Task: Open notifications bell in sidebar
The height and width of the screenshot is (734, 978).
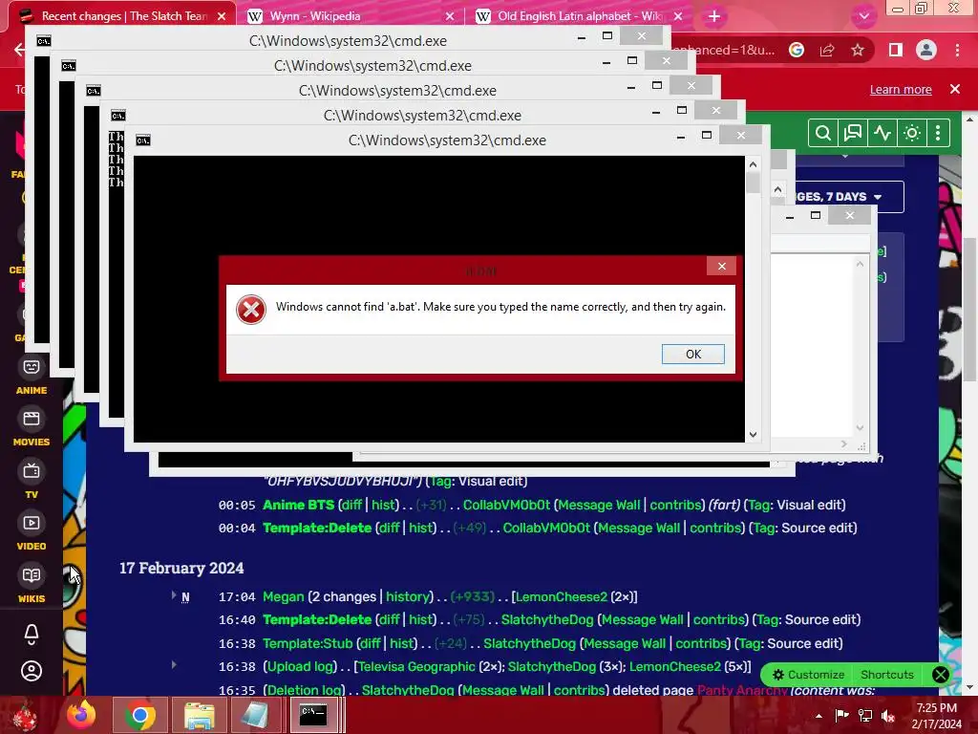Action: point(32,635)
